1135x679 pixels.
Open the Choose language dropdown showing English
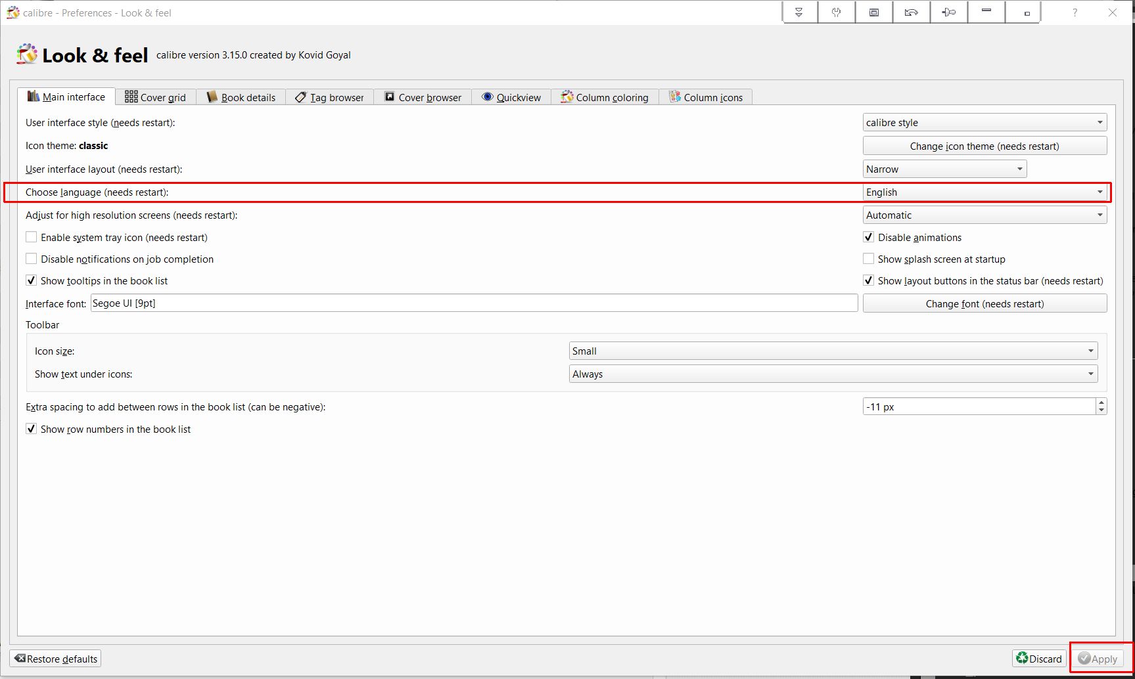pos(984,192)
